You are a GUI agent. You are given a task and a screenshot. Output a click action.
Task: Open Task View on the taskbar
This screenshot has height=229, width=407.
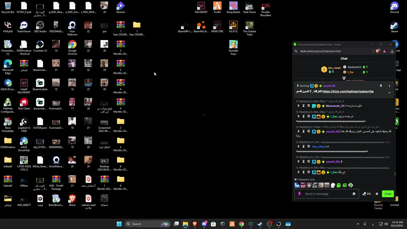(176, 224)
